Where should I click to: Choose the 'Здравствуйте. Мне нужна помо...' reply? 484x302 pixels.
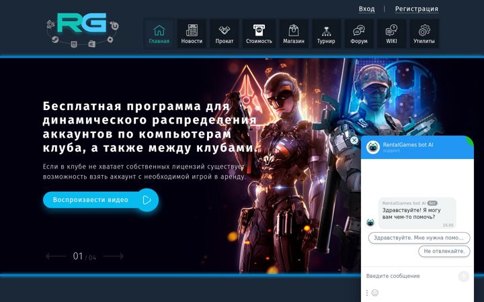click(x=419, y=238)
